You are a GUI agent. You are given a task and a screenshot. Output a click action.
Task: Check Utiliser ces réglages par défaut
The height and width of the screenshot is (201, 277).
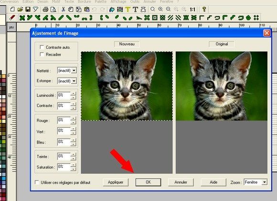[x=37, y=182]
